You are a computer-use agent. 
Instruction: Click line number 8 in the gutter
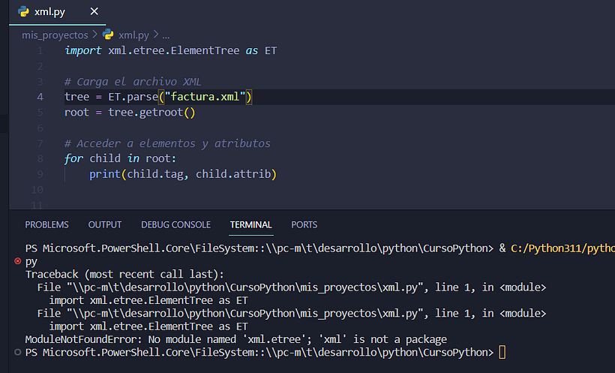tap(40, 158)
